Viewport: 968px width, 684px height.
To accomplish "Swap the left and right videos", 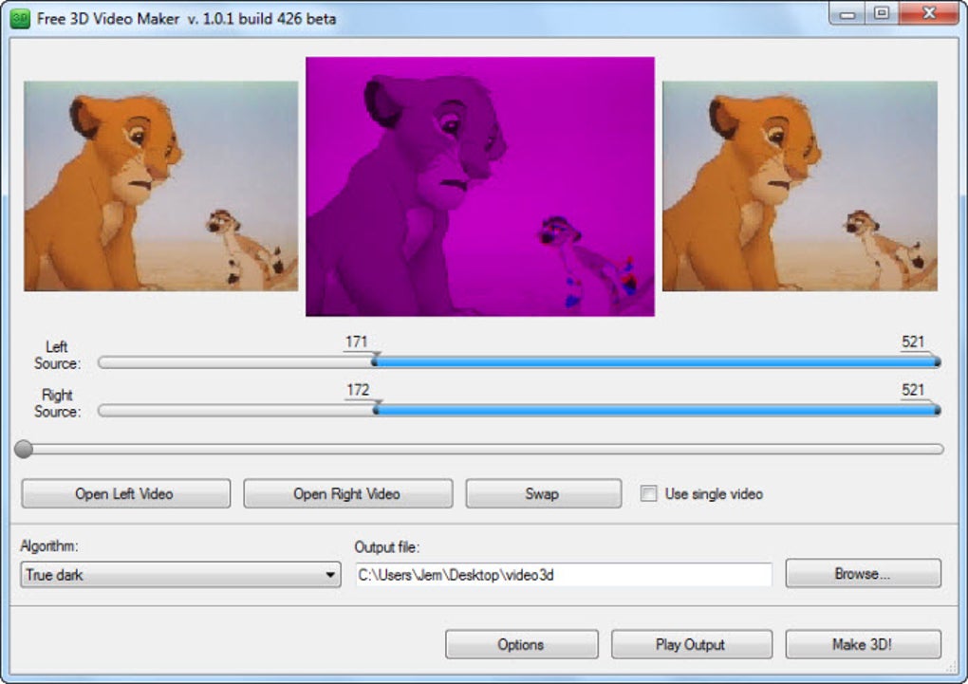I will click(543, 494).
